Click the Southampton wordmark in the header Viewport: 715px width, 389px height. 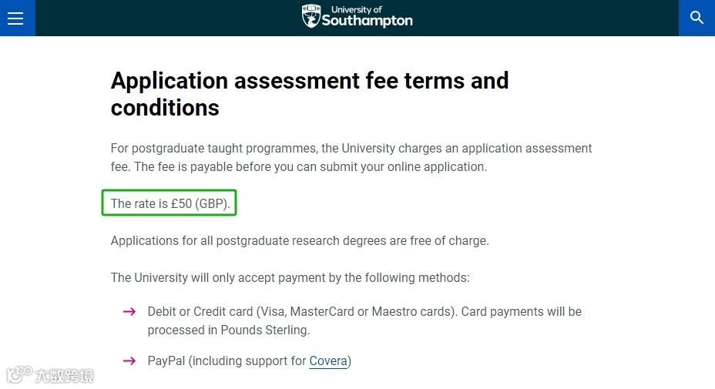click(367, 22)
